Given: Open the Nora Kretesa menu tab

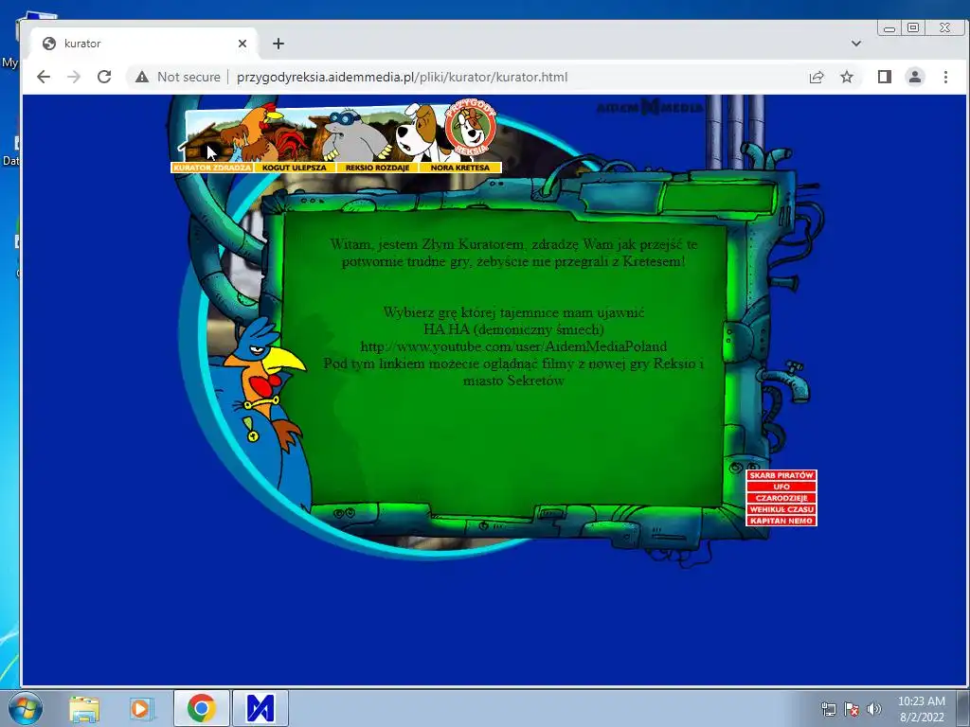Looking at the screenshot, I should pos(459,168).
